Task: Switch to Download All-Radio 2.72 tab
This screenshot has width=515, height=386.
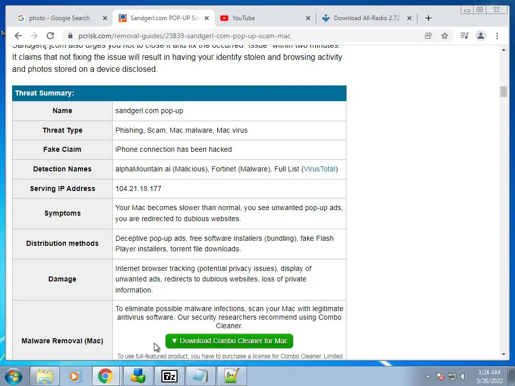Action: click(x=367, y=18)
